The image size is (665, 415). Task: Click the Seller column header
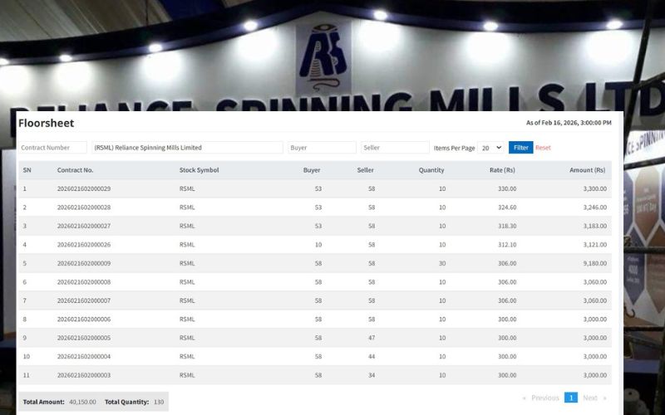point(365,170)
